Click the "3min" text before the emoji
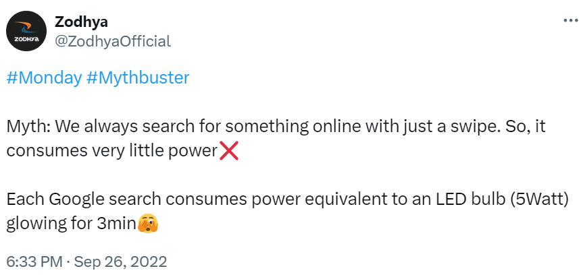The width and height of the screenshot is (579, 277). (117, 224)
